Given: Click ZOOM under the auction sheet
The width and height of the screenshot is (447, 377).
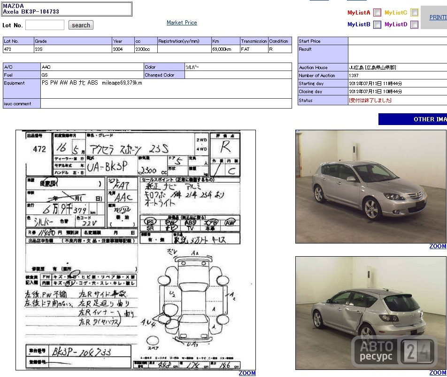Looking at the screenshot, I should (x=247, y=373).
